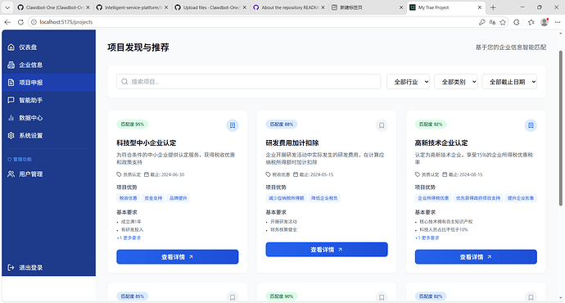Image resolution: width=565 pixels, height=303 pixels.
Task: Open the browser profile avatar
Action: pyautogui.click(x=545, y=22)
